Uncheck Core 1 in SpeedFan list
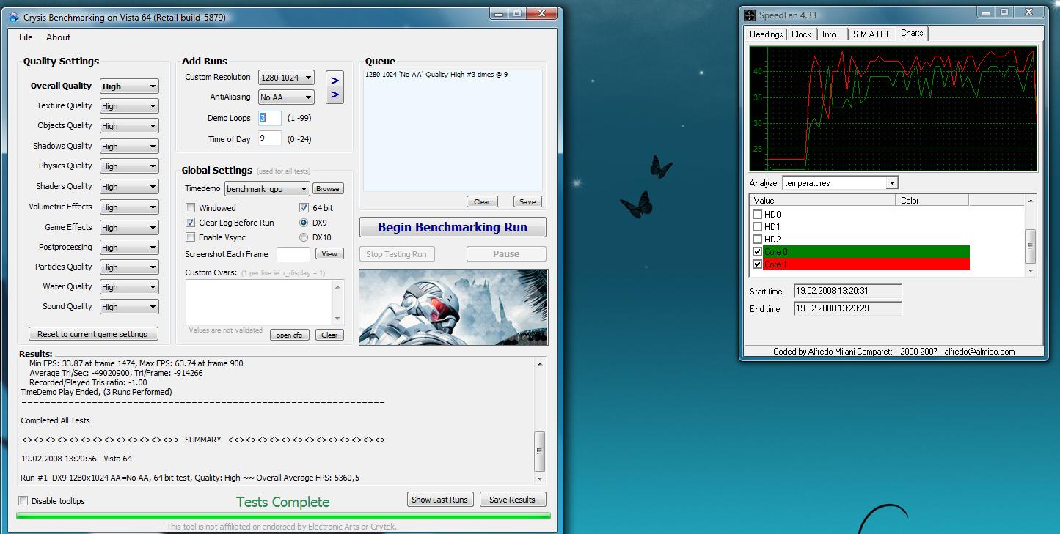The image size is (1060, 534). point(758,264)
